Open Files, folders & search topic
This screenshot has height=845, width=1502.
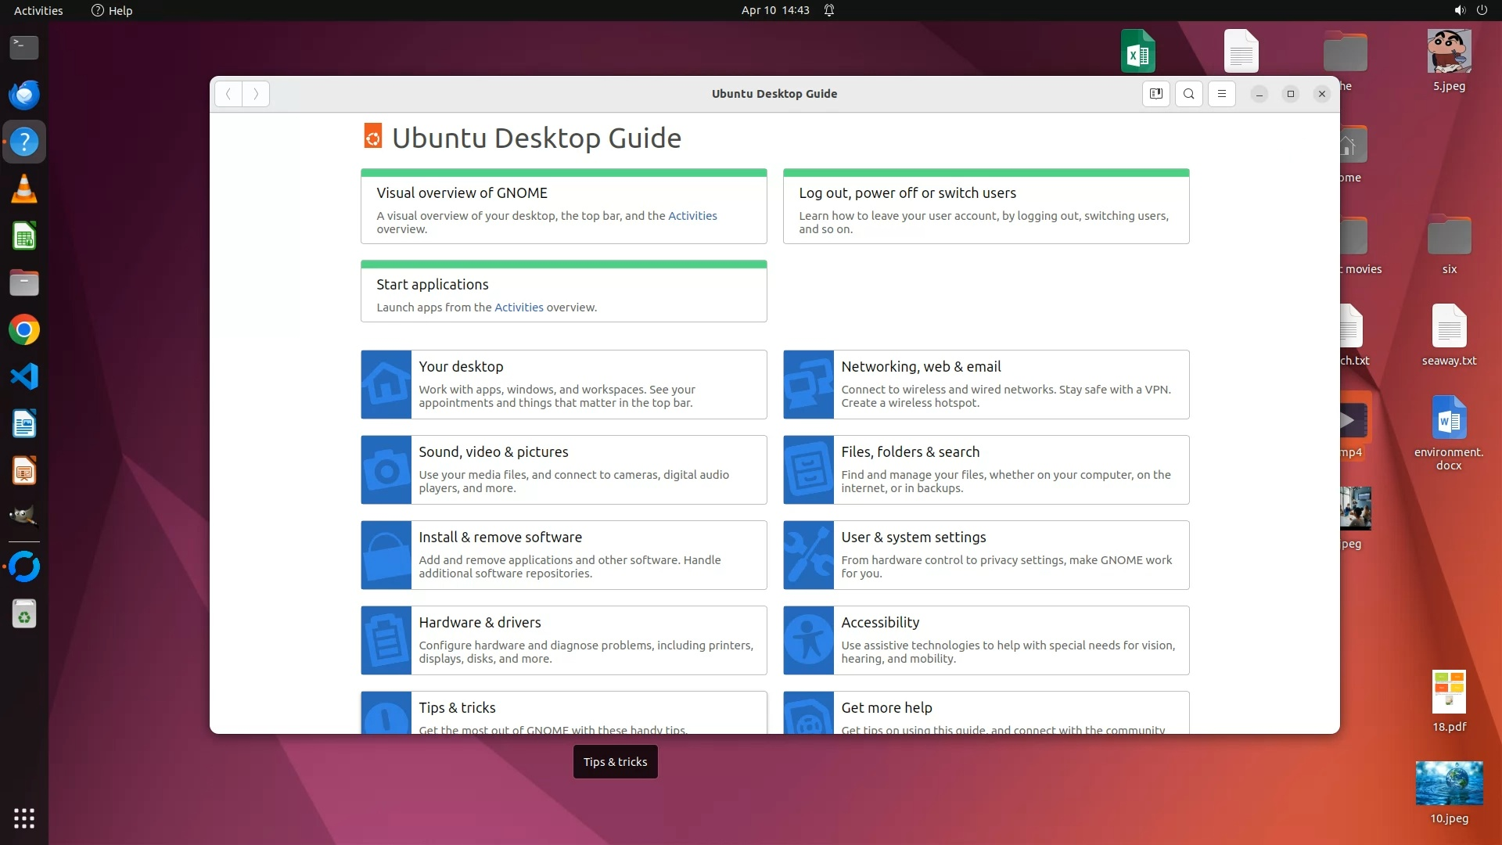tap(910, 452)
